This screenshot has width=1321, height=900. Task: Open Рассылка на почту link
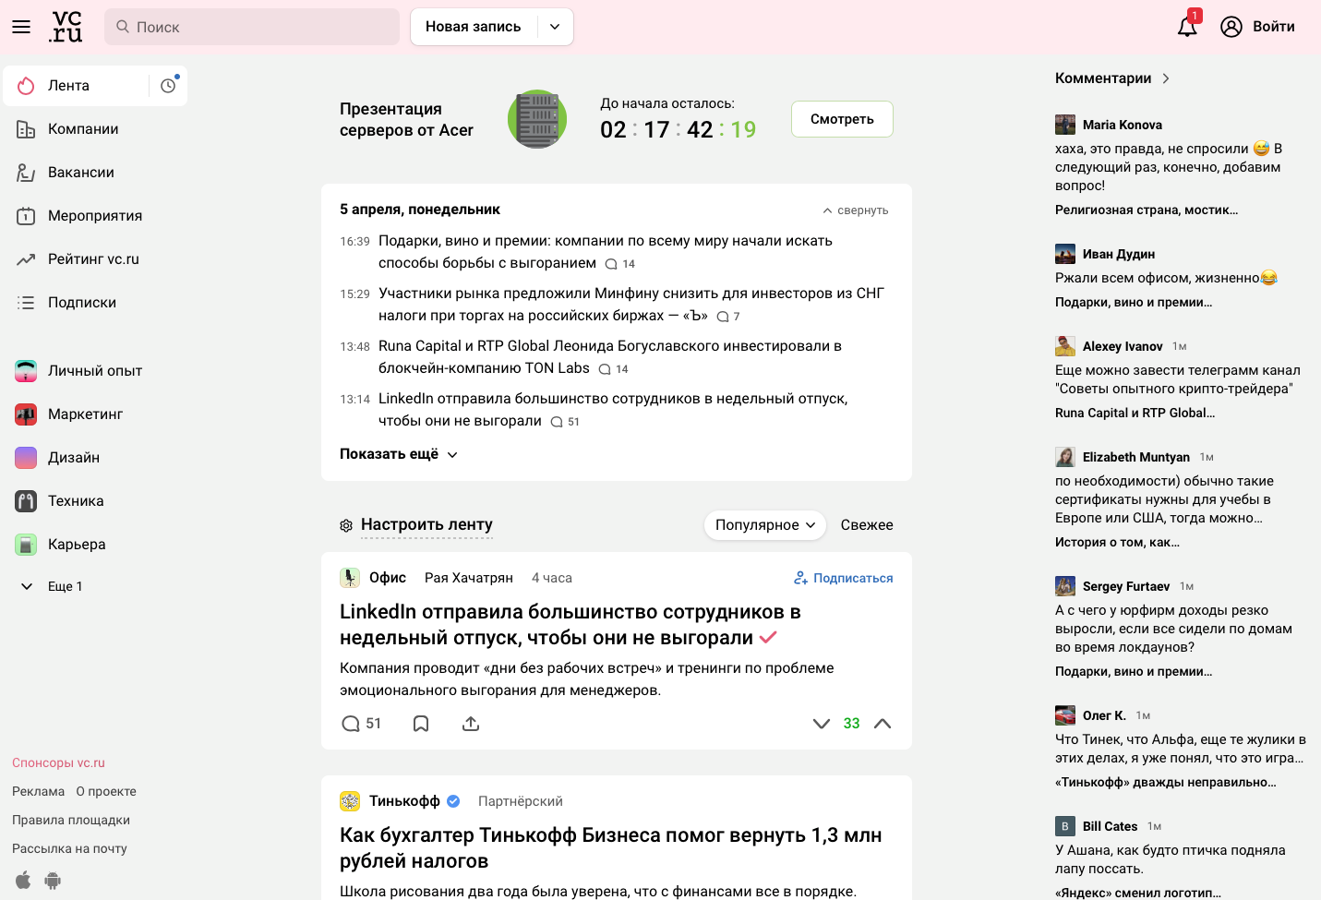pos(69,848)
